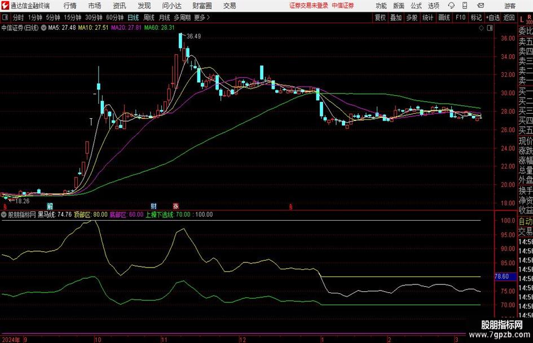
Task: Open the 交易 menu
Action: click(x=230, y=6)
